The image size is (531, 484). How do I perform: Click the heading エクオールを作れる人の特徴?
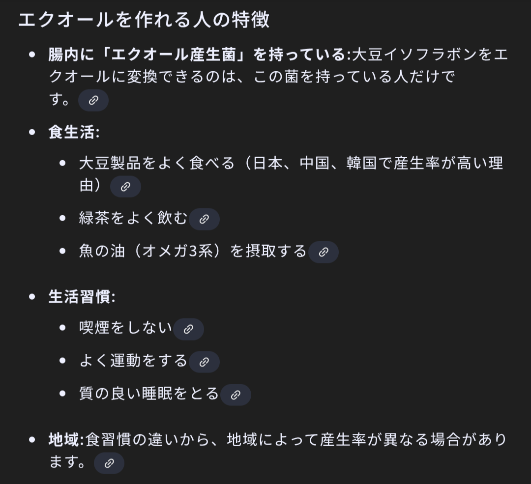coord(144,20)
